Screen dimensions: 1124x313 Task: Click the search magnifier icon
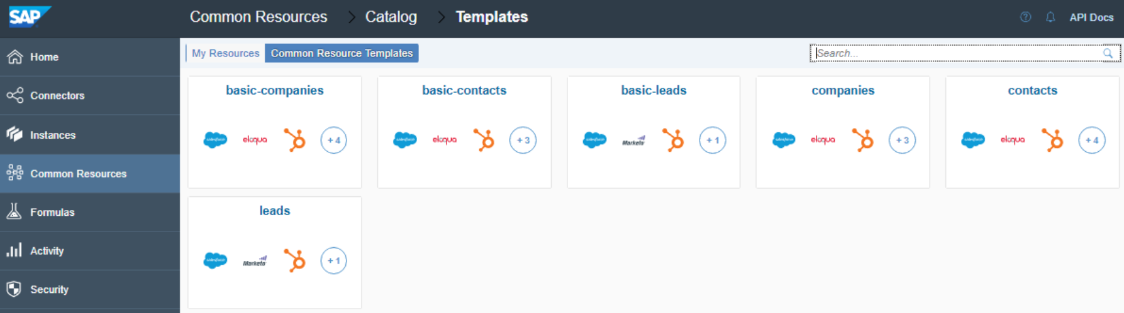[1108, 53]
